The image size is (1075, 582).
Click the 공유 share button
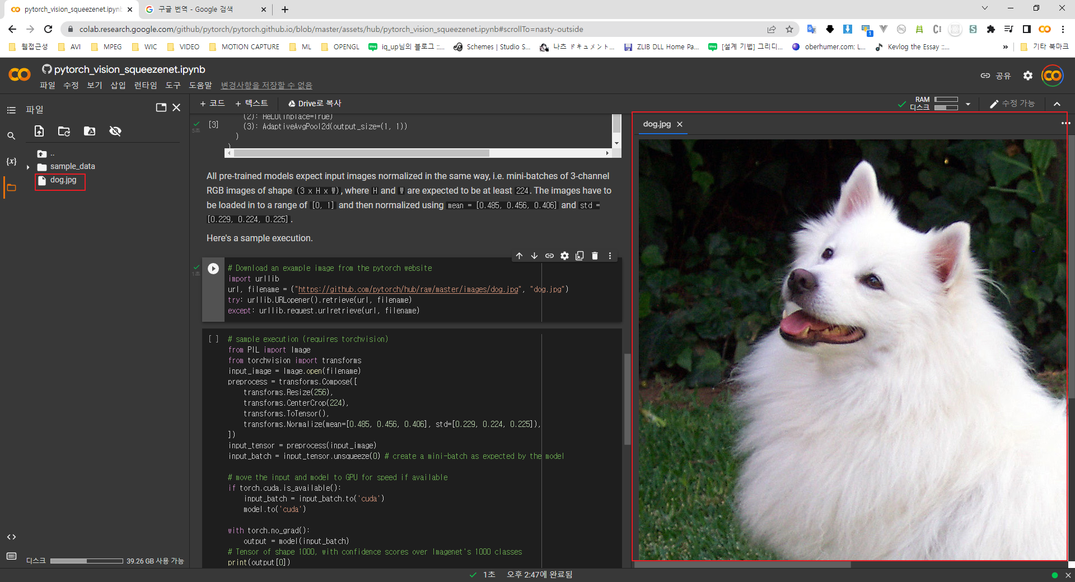coord(995,76)
